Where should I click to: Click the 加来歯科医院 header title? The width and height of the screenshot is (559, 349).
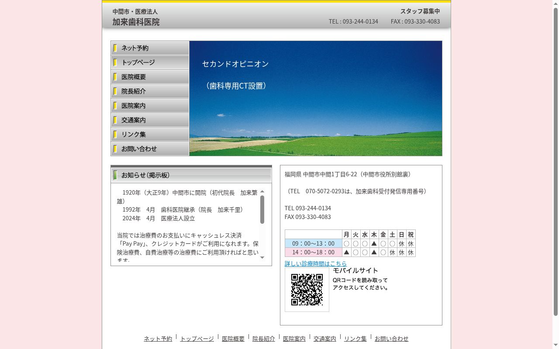(136, 22)
